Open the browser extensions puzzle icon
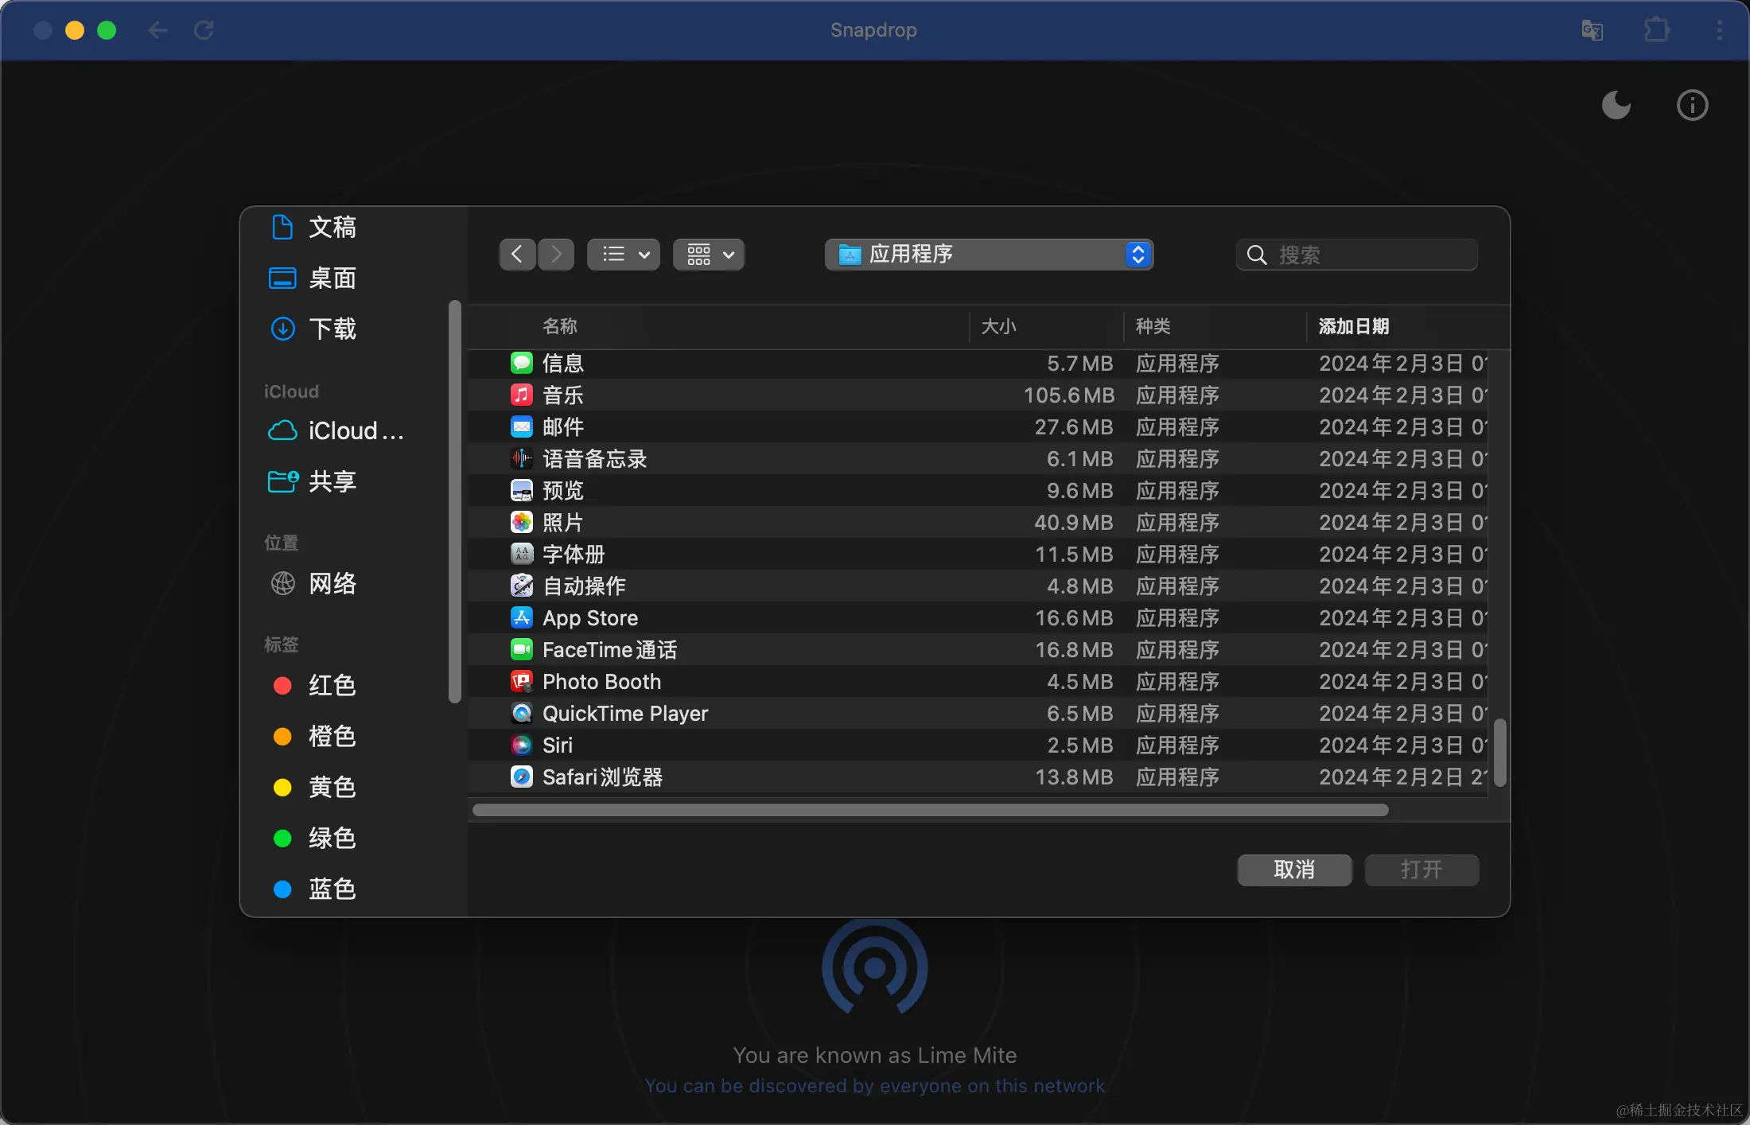The height and width of the screenshot is (1125, 1750). [1657, 30]
